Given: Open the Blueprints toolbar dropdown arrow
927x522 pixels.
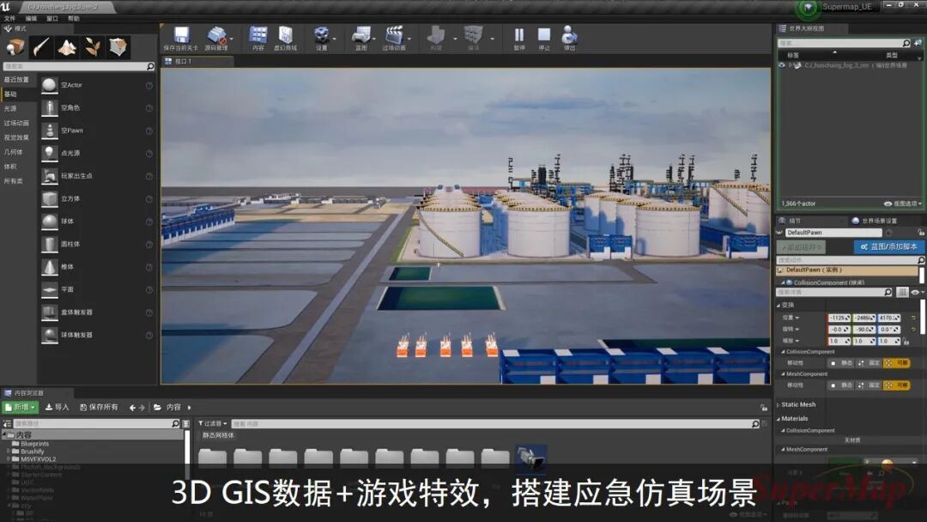Looking at the screenshot, I should (375, 39).
